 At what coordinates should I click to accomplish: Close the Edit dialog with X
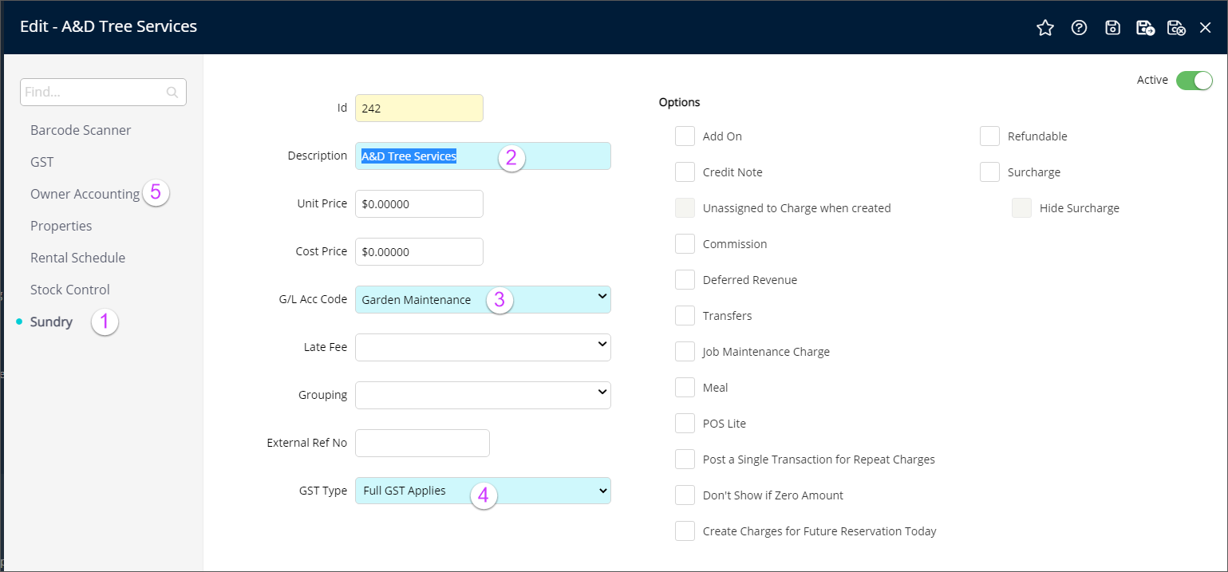pyautogui.click(x=1205, y=28)
